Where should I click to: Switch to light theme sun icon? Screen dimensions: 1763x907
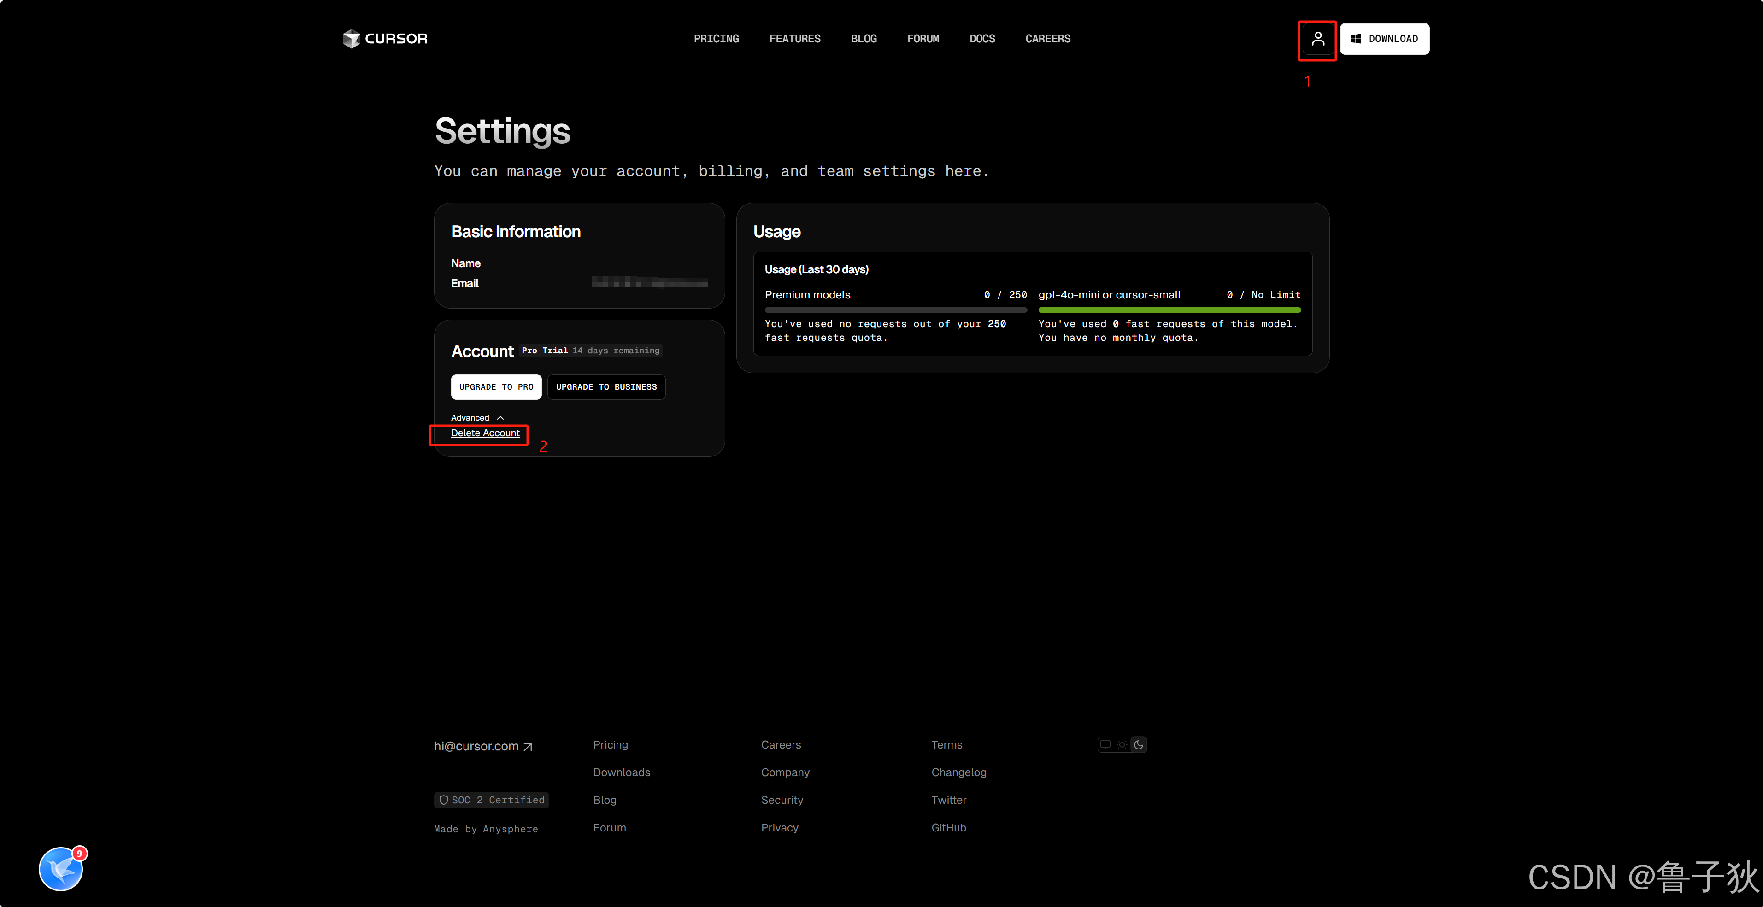(1122, 745)
